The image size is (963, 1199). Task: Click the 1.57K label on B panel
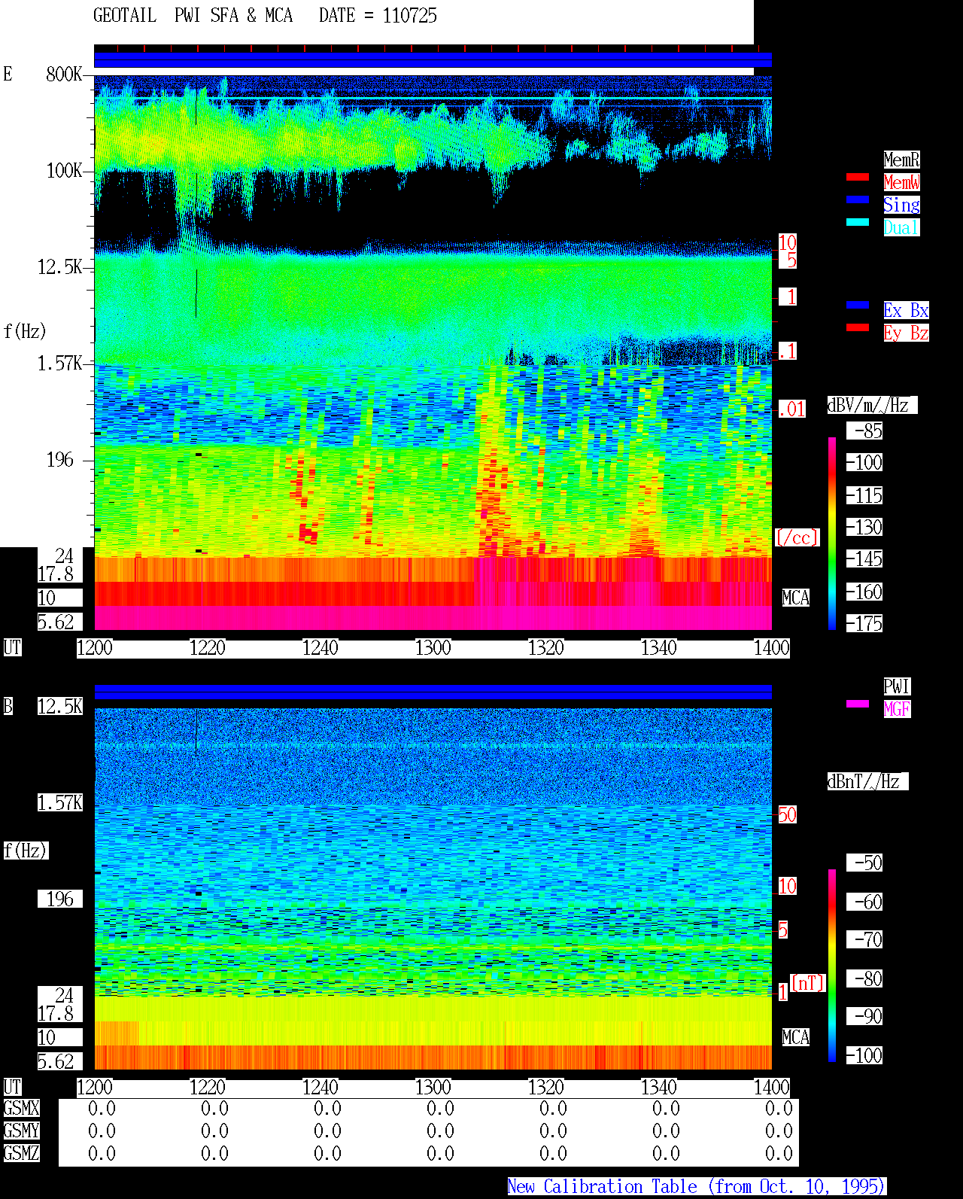click(x=60, y=802)
